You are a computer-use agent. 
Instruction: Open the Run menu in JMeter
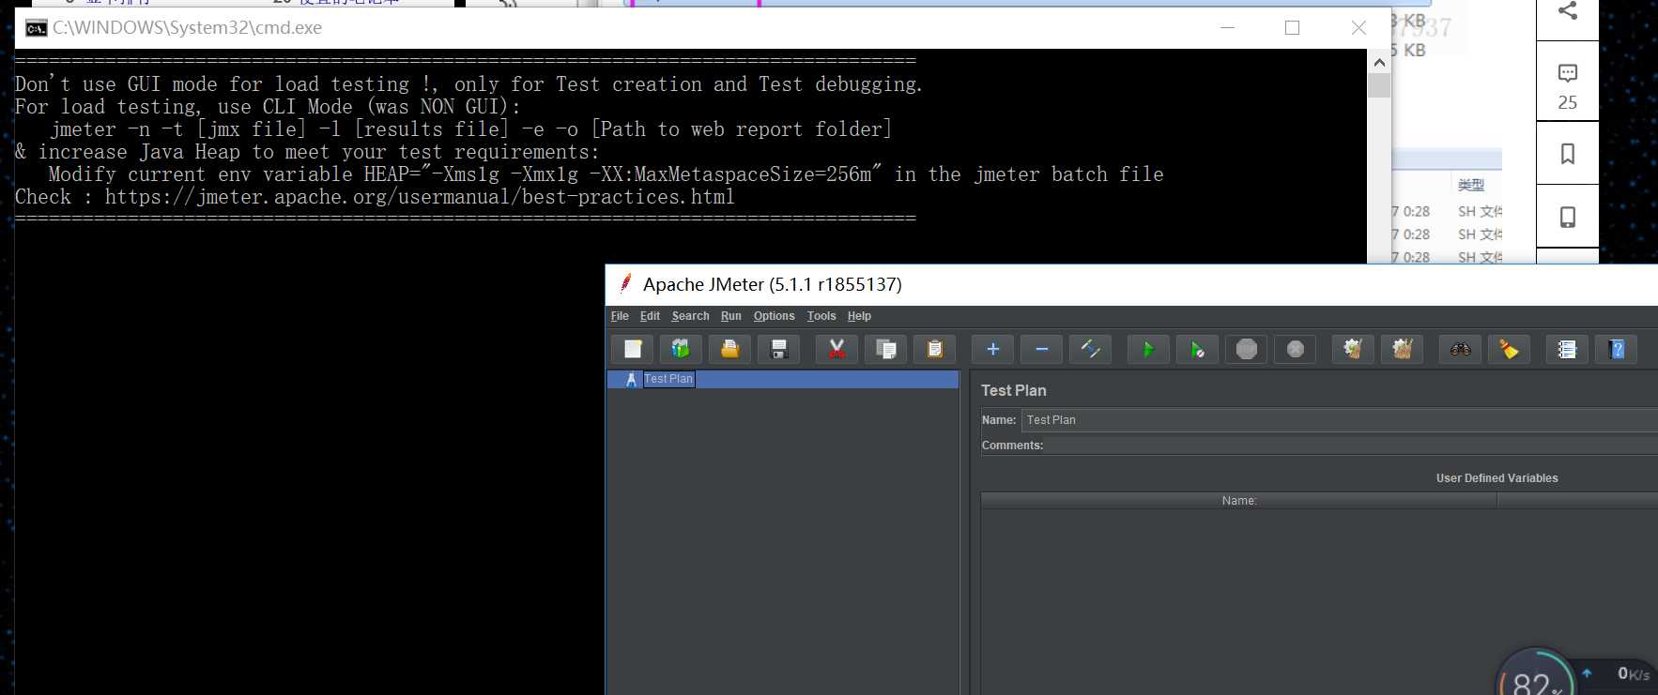(730, 316)
